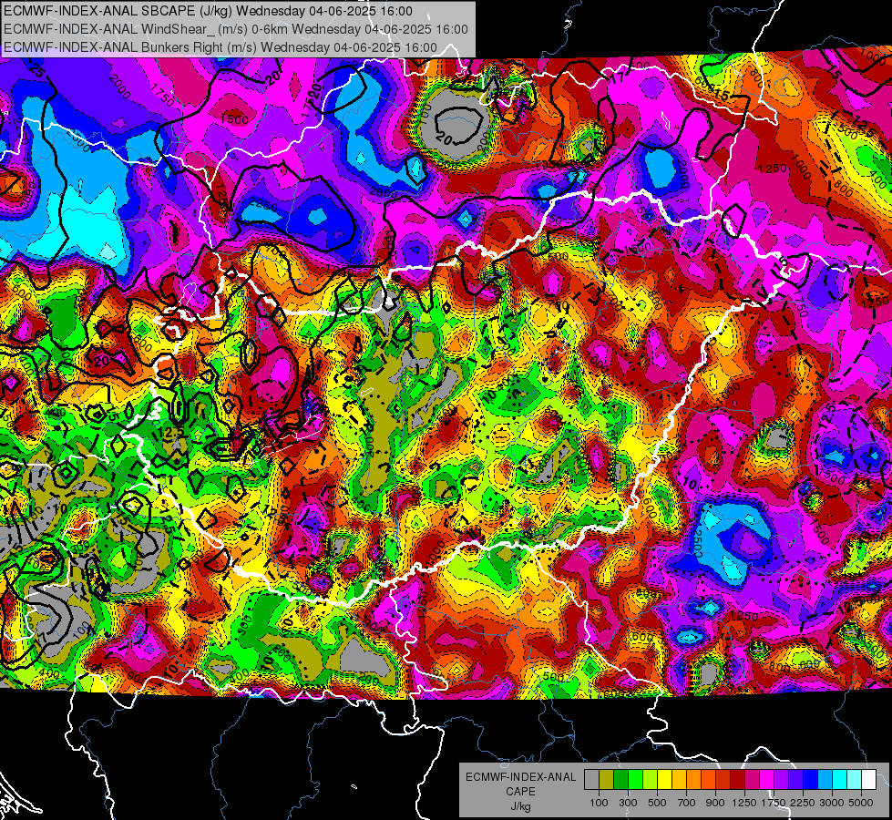
Task: Click the 1250 legend tick label
Action: tap(744, 803)
